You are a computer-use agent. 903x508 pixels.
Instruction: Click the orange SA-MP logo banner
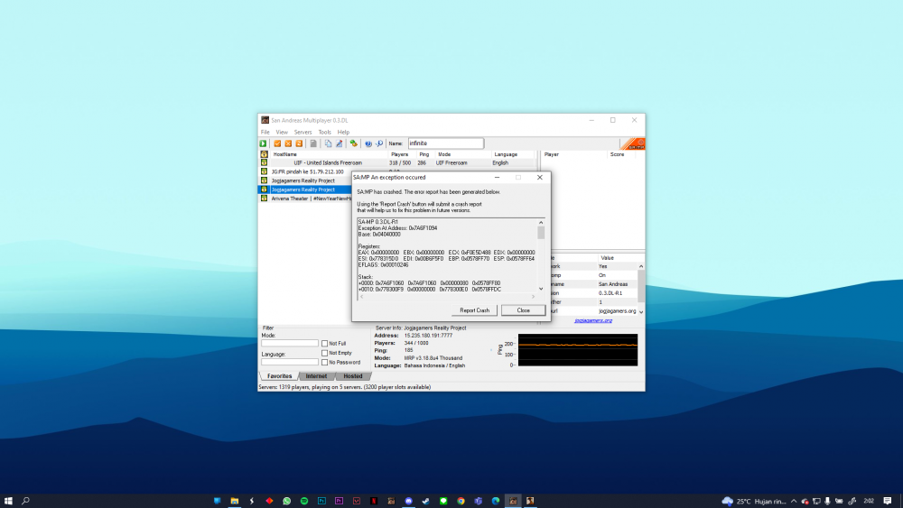(632, 143)
